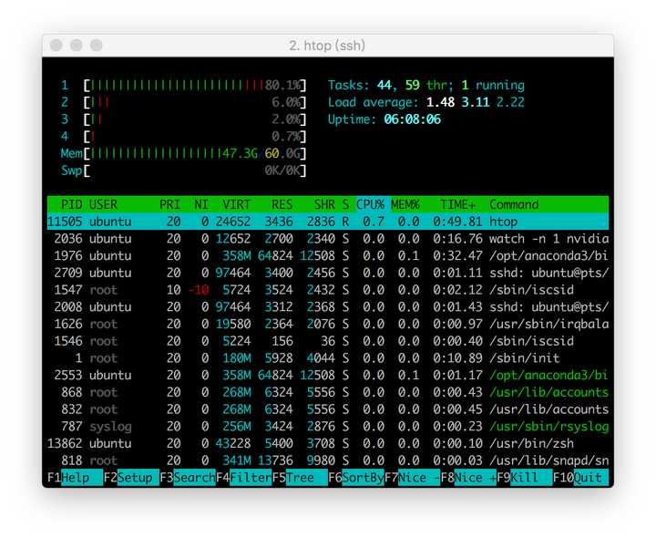Image resolution: width=656 pixels, height=538 pixels.
Task: Click the 0:10.89 time of /sbin/init
Action: point(457,358)
